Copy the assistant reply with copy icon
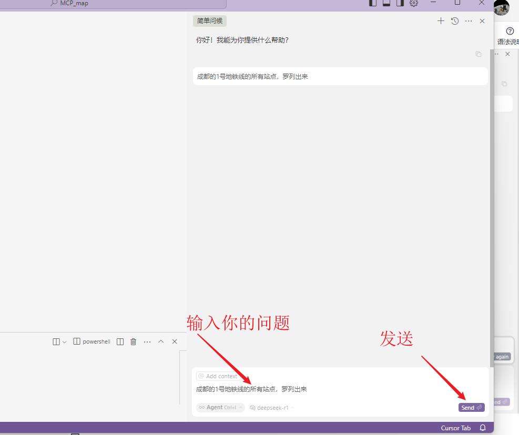This screenshot has height=435, width=519. coord(479,54)
